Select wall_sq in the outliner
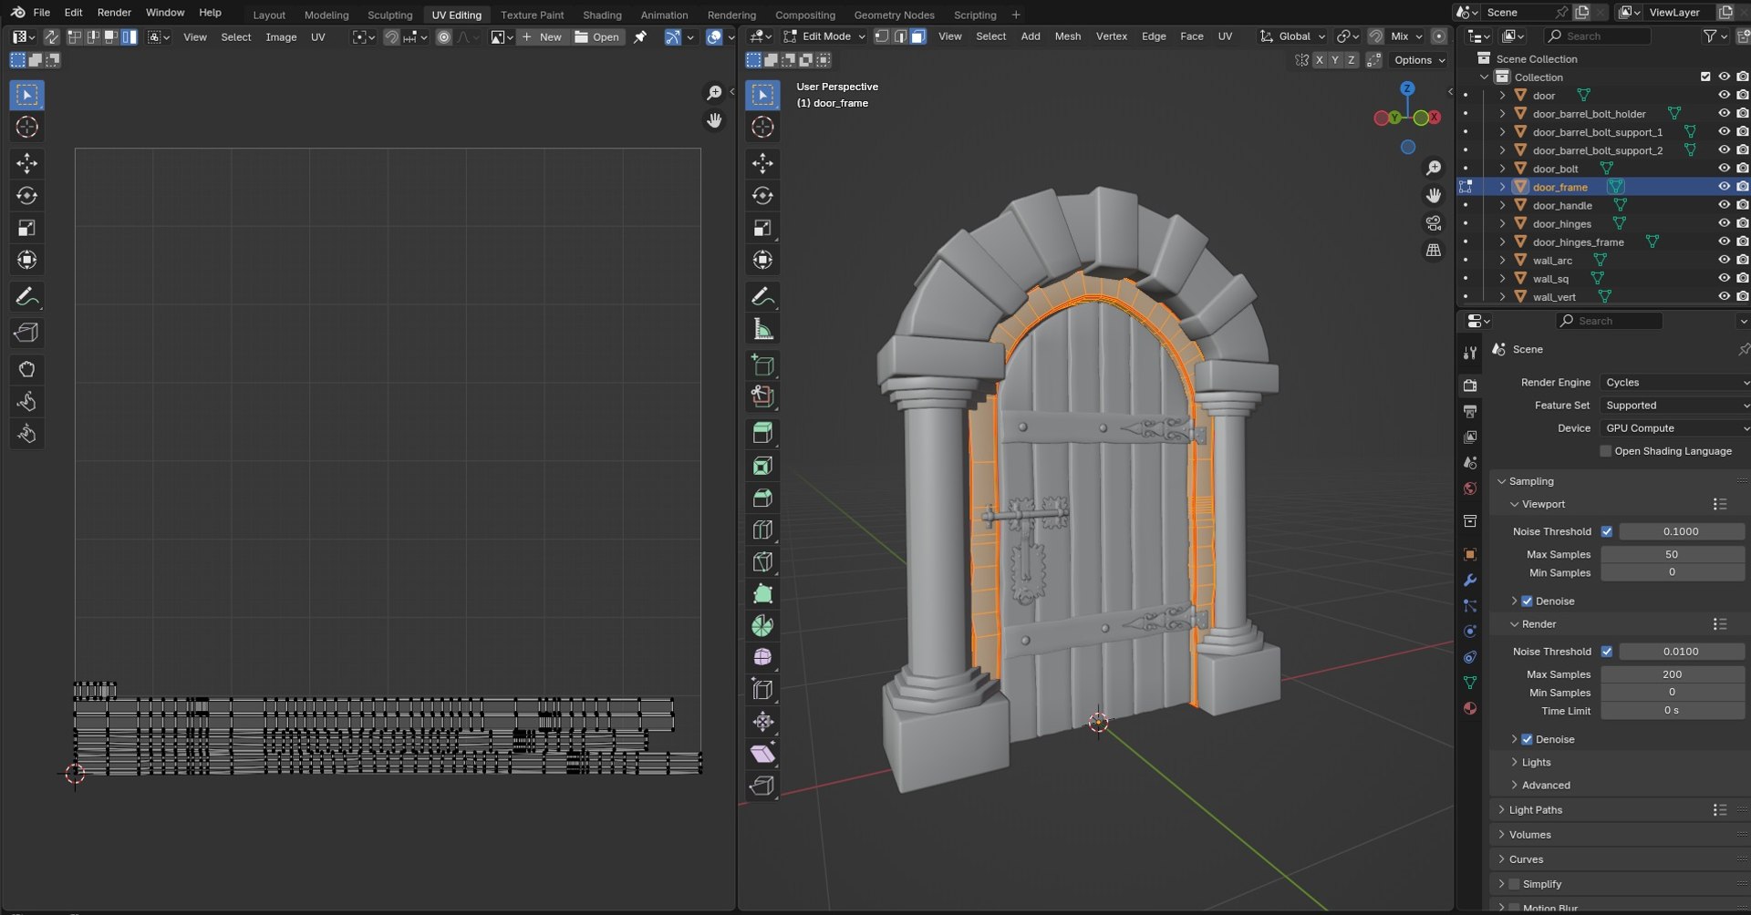The height and width of the screenshot is (915, 1751). coord(1550,279)
